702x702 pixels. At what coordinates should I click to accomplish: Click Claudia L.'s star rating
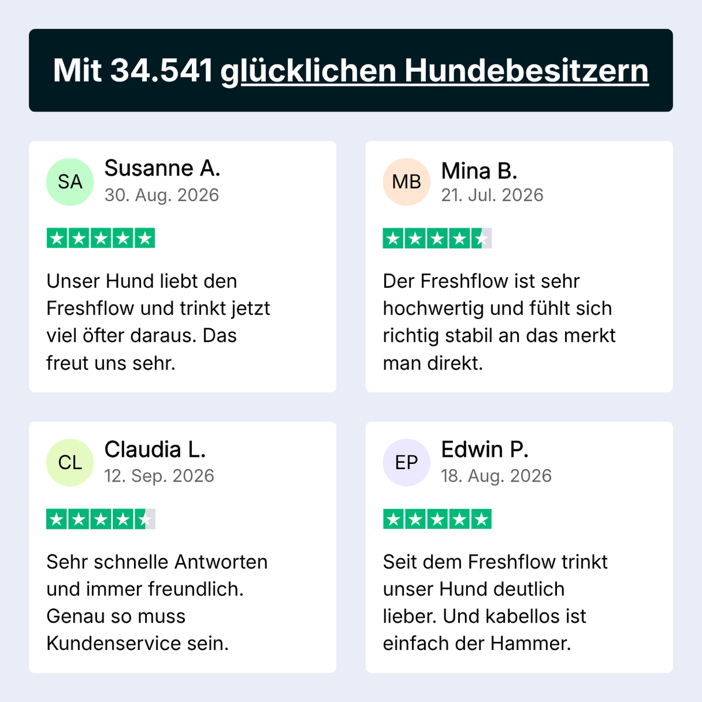point(101,519)
